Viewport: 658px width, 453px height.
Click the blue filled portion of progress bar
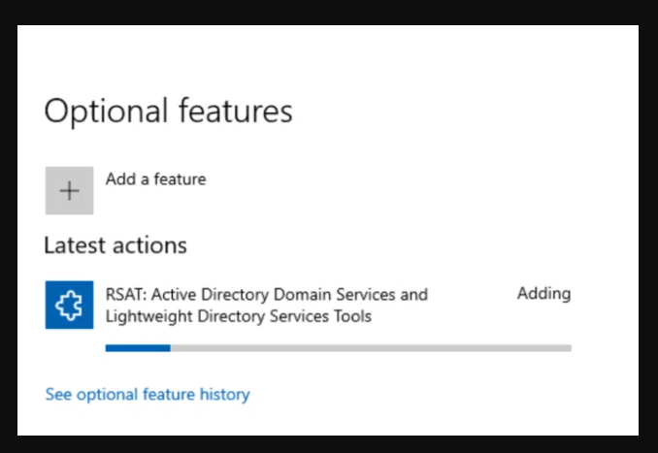pyautogui.click(x=137, y=347)
